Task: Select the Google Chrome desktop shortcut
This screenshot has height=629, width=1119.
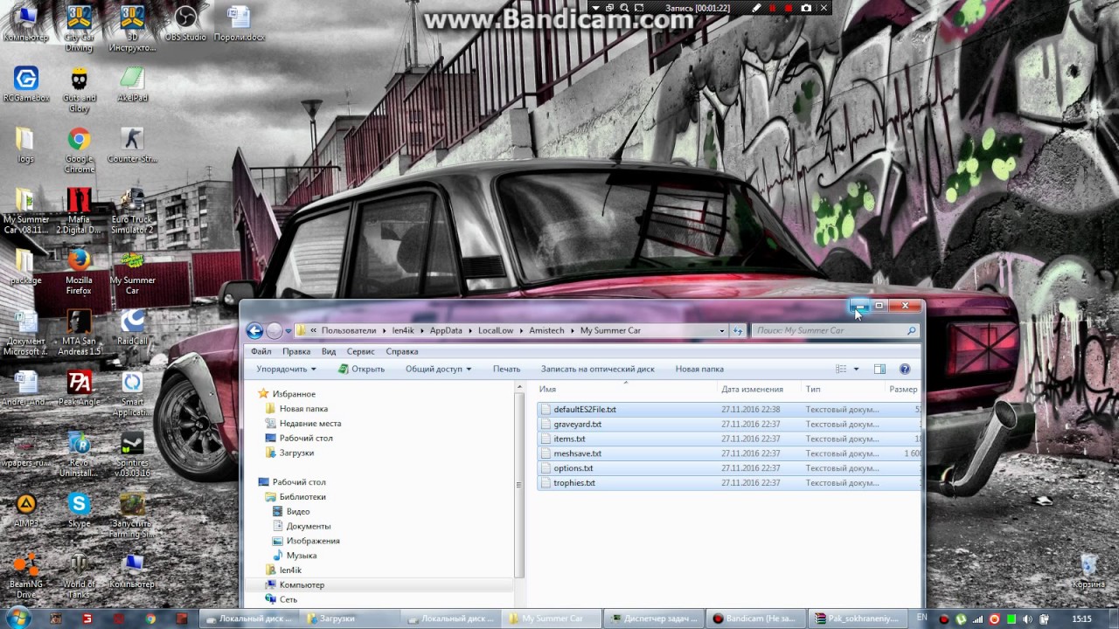Action: (79, 150)
